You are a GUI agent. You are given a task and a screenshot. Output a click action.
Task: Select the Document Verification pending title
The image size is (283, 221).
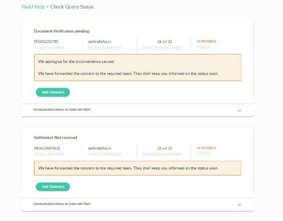(61, 31)
